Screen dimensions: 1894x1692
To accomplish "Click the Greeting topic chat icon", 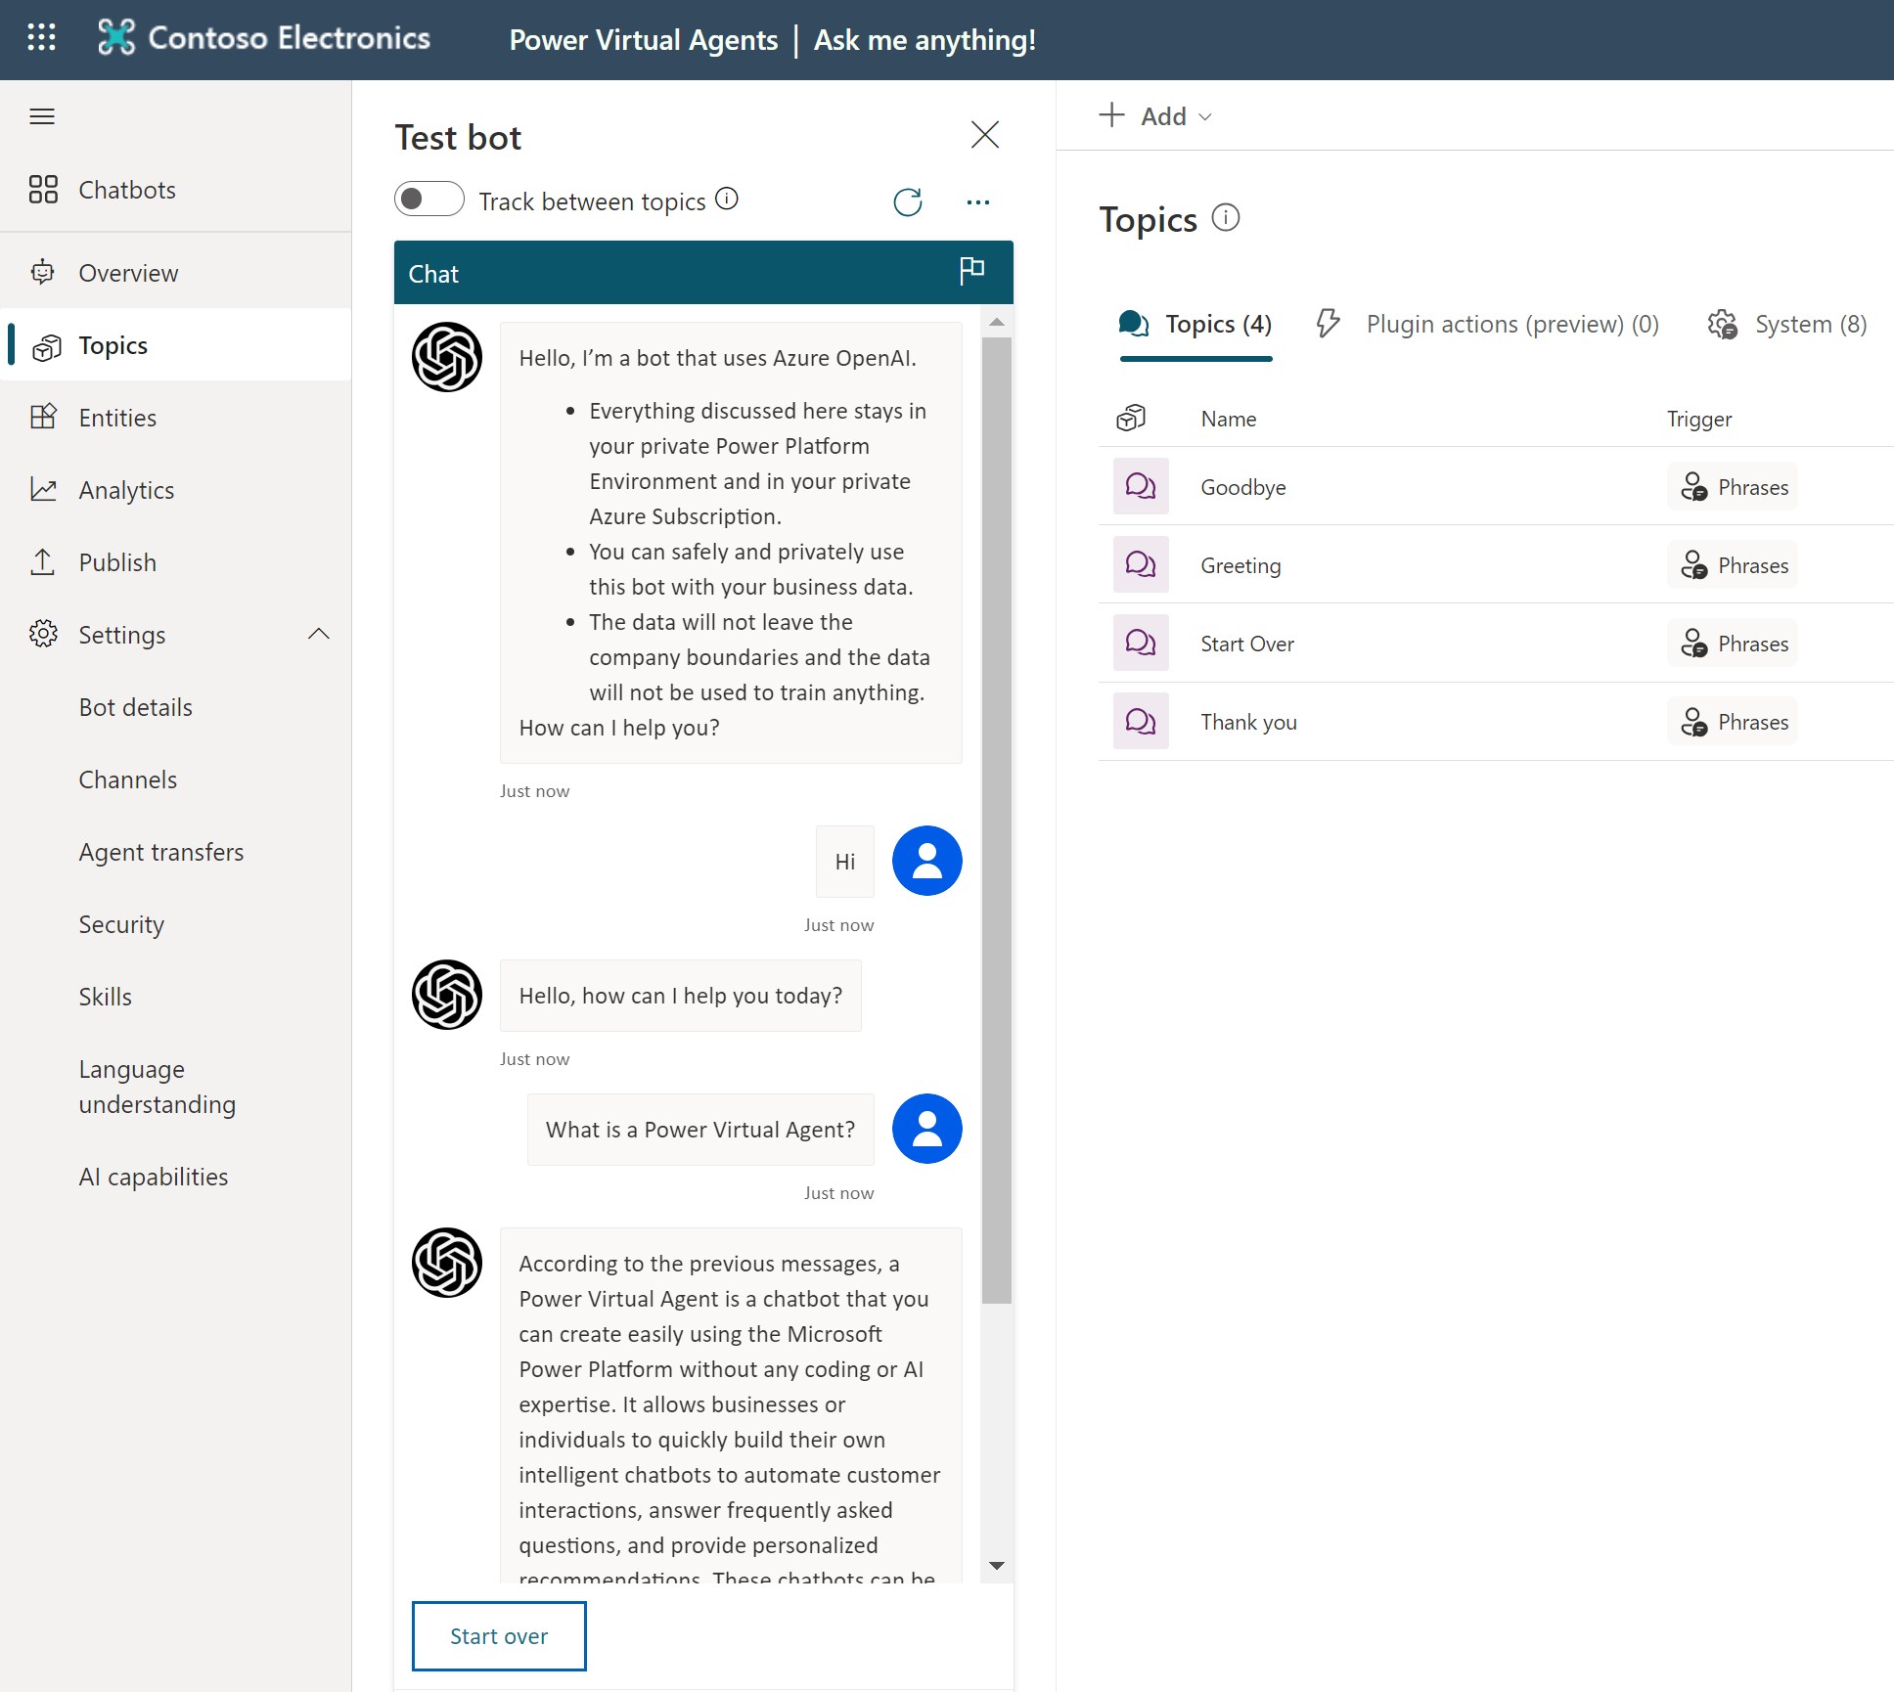I will 1141,564.
